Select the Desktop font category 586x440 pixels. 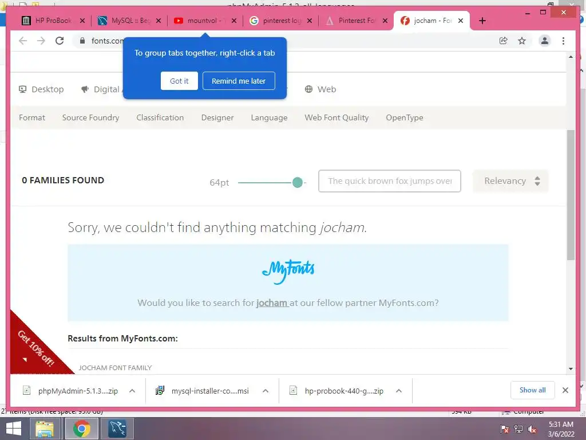tap(41, 89)
